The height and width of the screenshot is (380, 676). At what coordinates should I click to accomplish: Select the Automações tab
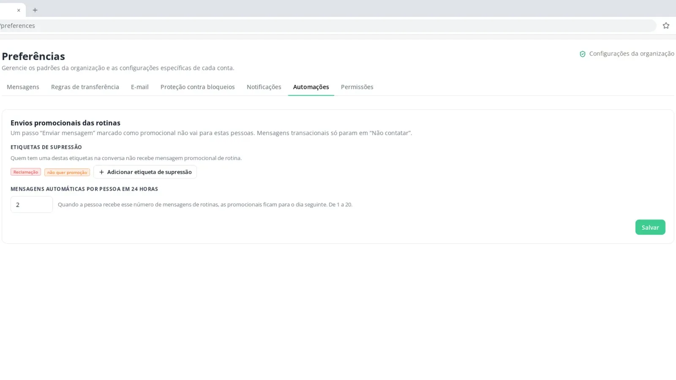(x=311, y=87)
